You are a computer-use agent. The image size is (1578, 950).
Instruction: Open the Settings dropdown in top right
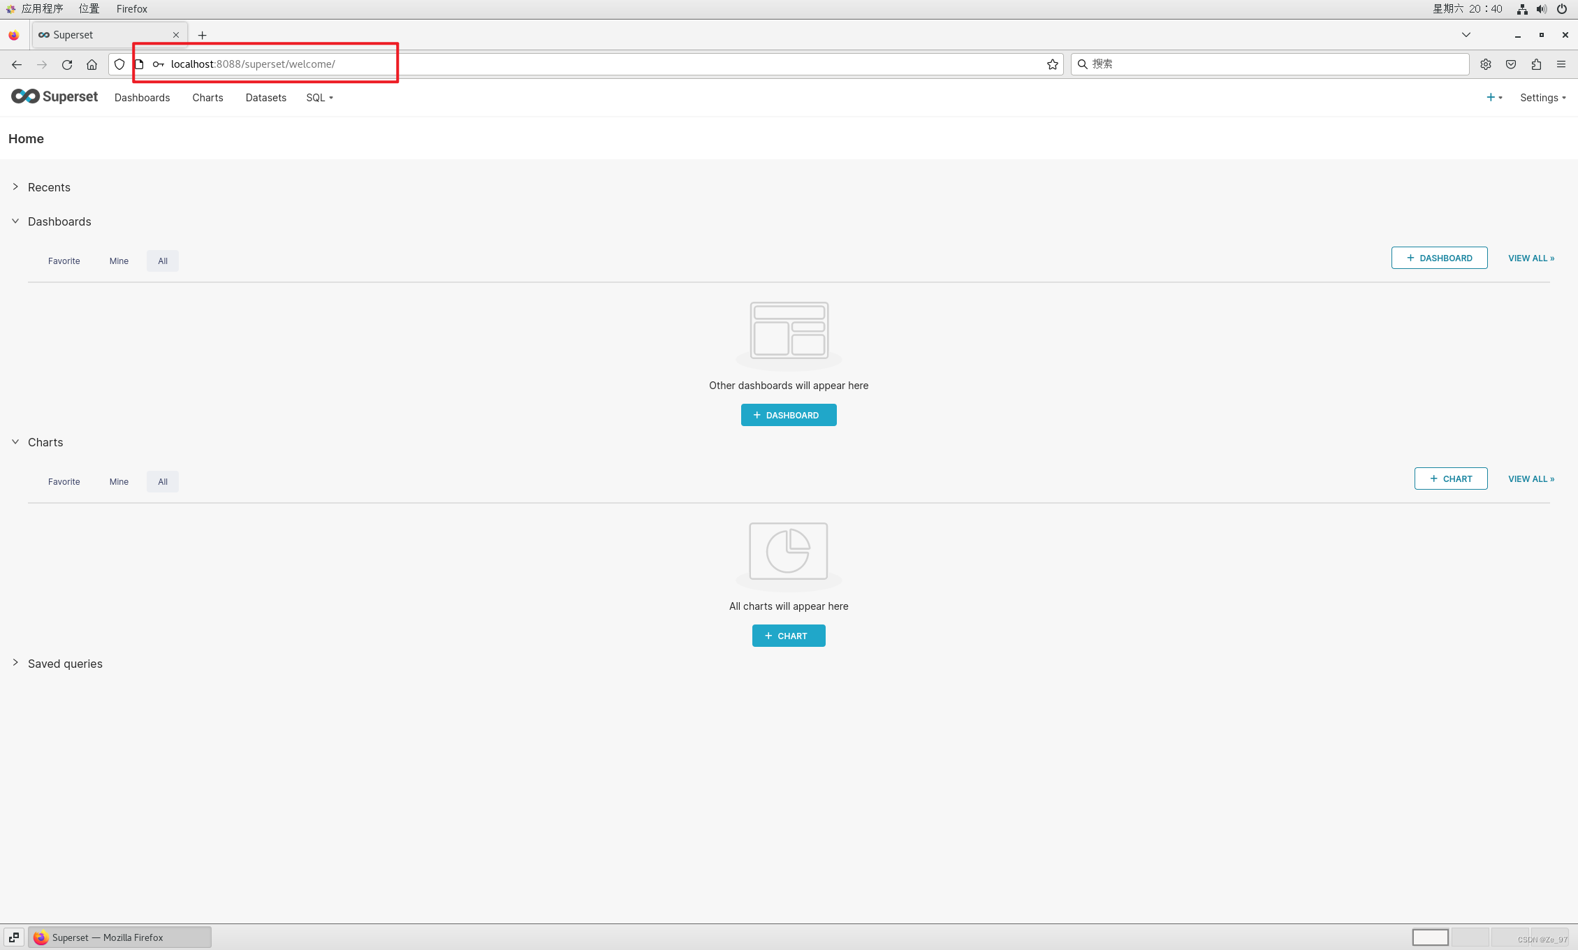tap(1542, 98)
